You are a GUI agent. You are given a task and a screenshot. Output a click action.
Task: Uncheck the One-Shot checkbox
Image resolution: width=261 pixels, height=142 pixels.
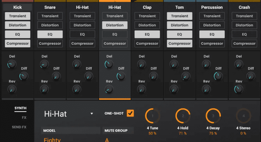pyautogui.click(x=130, y=113)
